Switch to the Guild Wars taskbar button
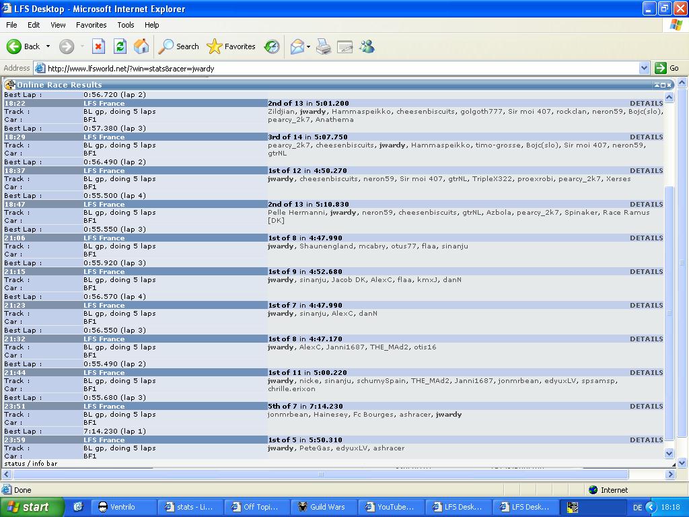The width and height of the screenshot is (689, 517). tap(324, 507)
